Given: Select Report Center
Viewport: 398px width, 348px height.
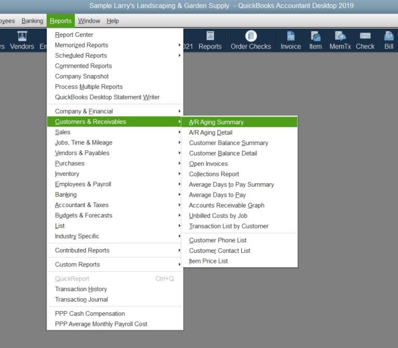Looking at the screenshot, I should 115,34.
